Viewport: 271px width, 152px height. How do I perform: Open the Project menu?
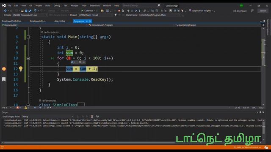(x=39, y=5)
